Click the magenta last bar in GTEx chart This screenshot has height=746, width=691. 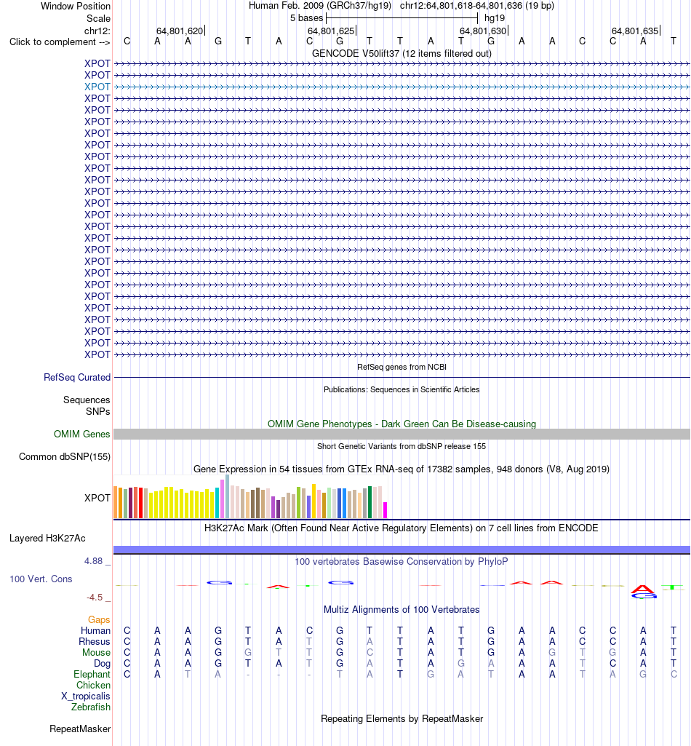coord(386,510)
